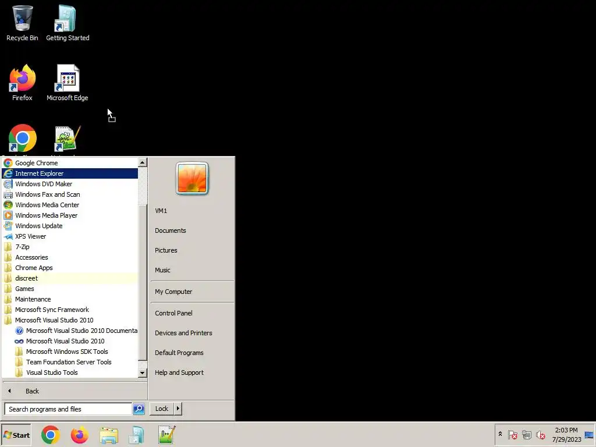Image resolution: width=596 pixels, height=447 pixels.
Task: Click scrollbar down arrow in programs list
Action: tap(143, 373)
